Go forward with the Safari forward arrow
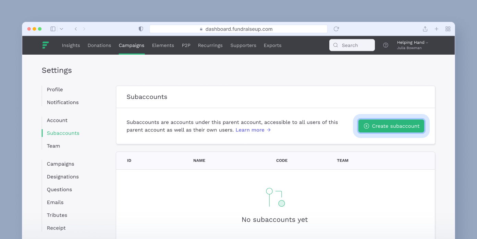The image size is (477, 239). [x=84, y=29]
